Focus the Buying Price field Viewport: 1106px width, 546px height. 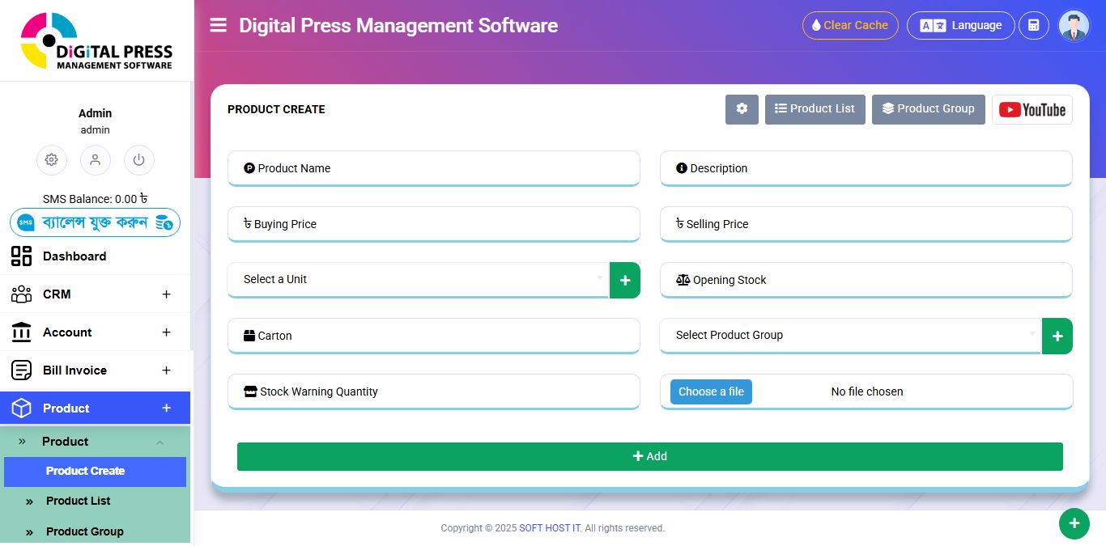pyautogui.click(x=434, y=224)
